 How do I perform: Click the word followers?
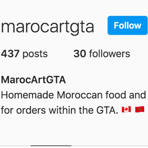(x=109, y=54)
